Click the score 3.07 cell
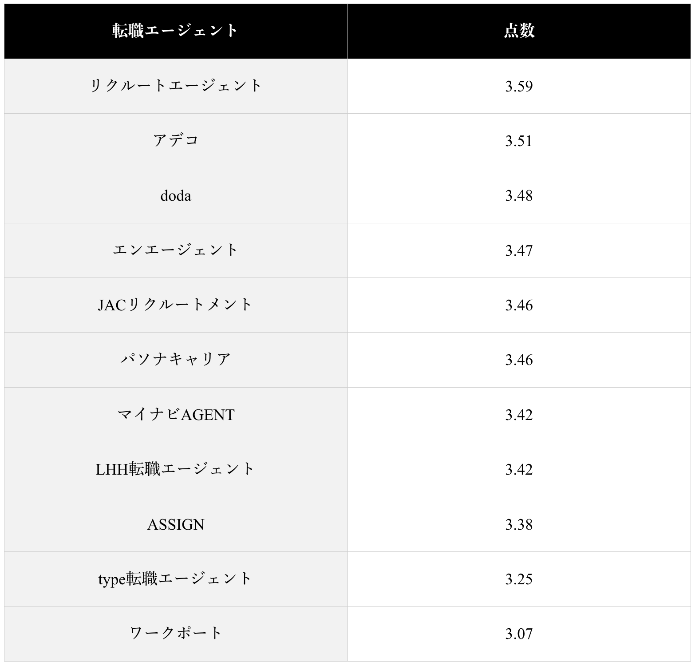Viewport: 695px width, 666px height. [x=519, y=634]
